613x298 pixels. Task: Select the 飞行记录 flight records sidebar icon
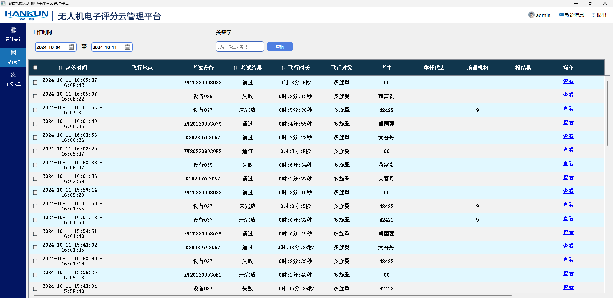(x=13, y=53)
